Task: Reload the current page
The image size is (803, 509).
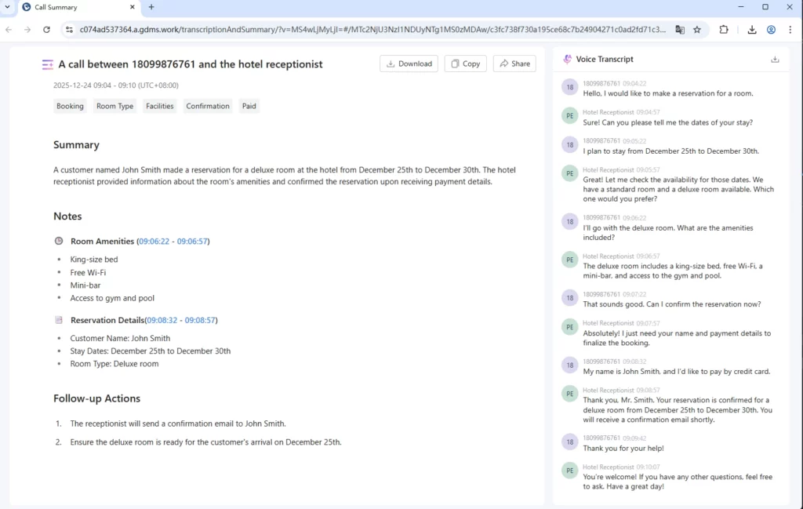Action: (x=46, y=30)
